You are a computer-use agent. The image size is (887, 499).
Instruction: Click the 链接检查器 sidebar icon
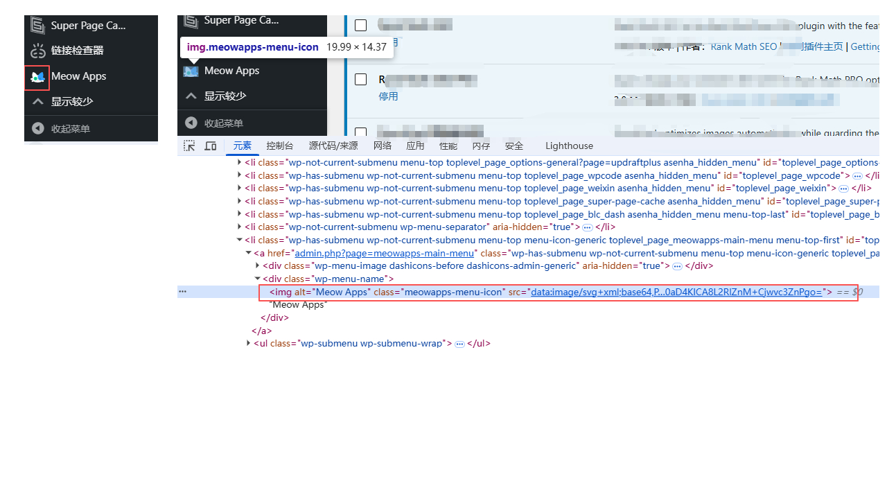pos(37,51)
